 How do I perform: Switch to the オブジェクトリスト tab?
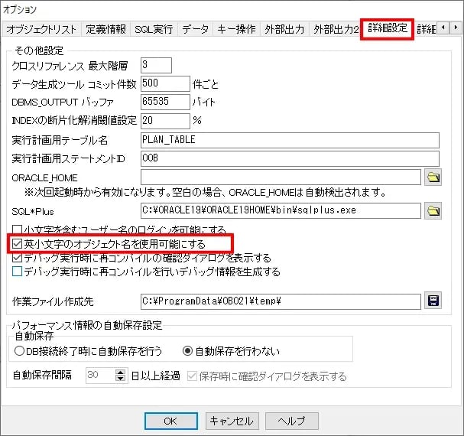[42, 30]
